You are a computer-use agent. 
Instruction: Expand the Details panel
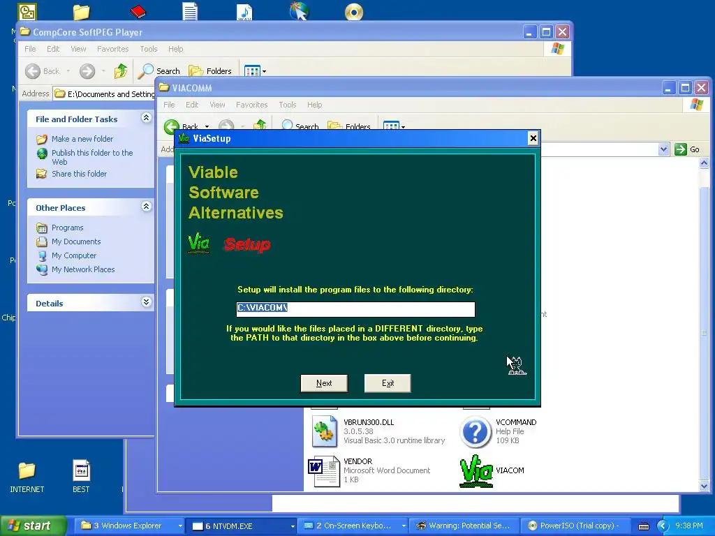pyautogui.click(x=146, y=301)
